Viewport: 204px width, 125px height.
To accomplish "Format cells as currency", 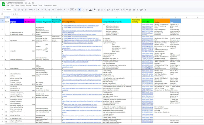I will (x=39, y=10).
